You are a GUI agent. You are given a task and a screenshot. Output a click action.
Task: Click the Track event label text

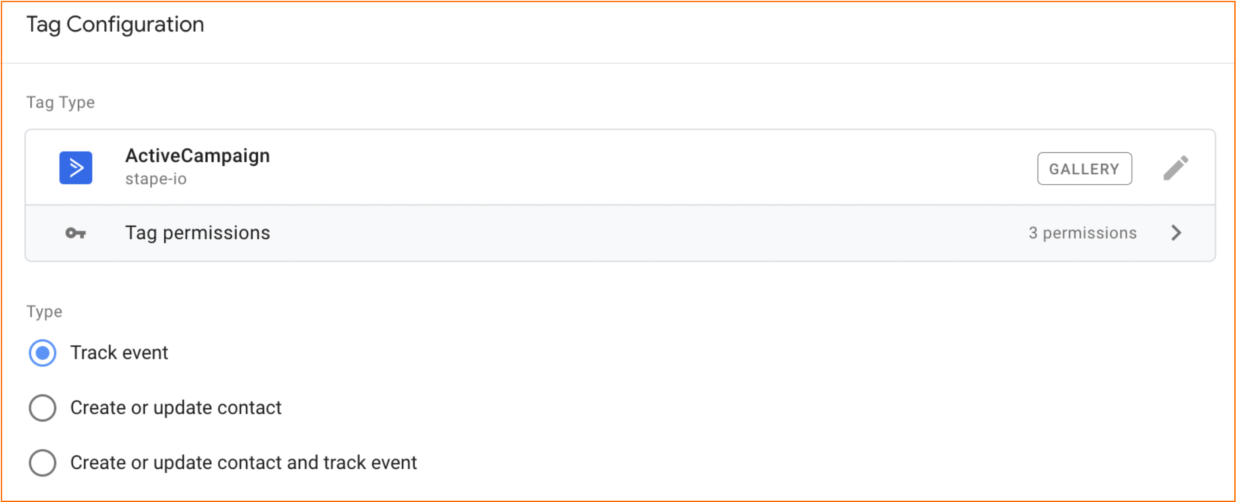tap(119, 353)
